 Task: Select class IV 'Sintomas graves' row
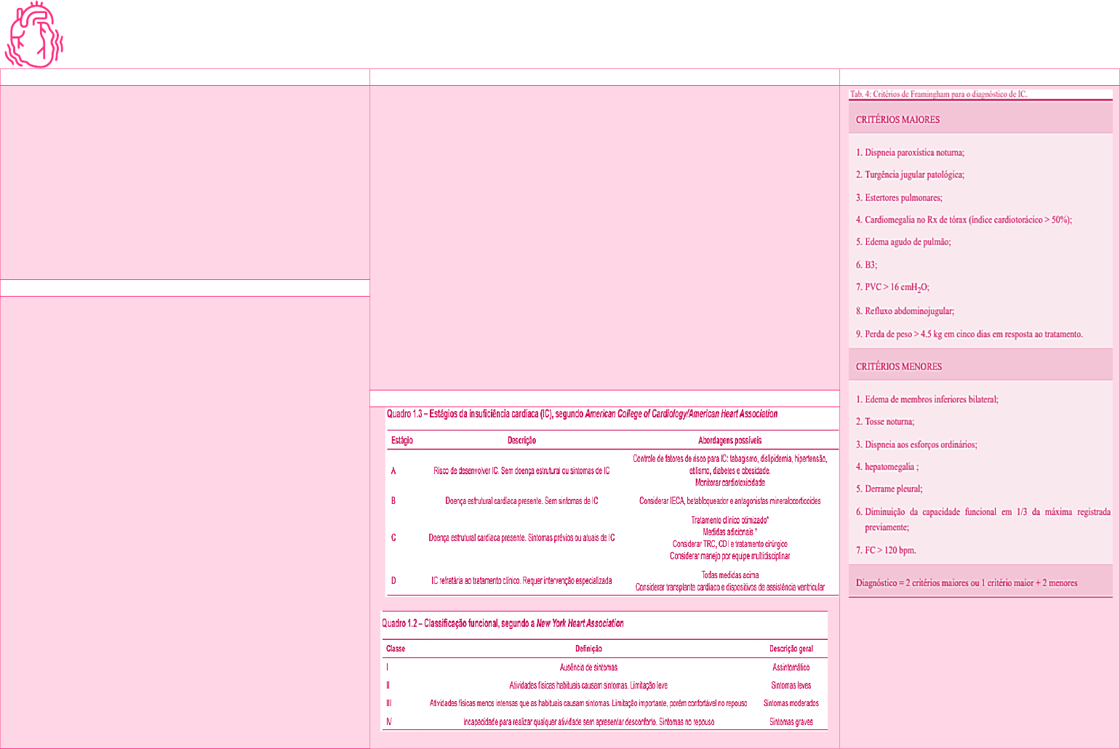(604, 722)
